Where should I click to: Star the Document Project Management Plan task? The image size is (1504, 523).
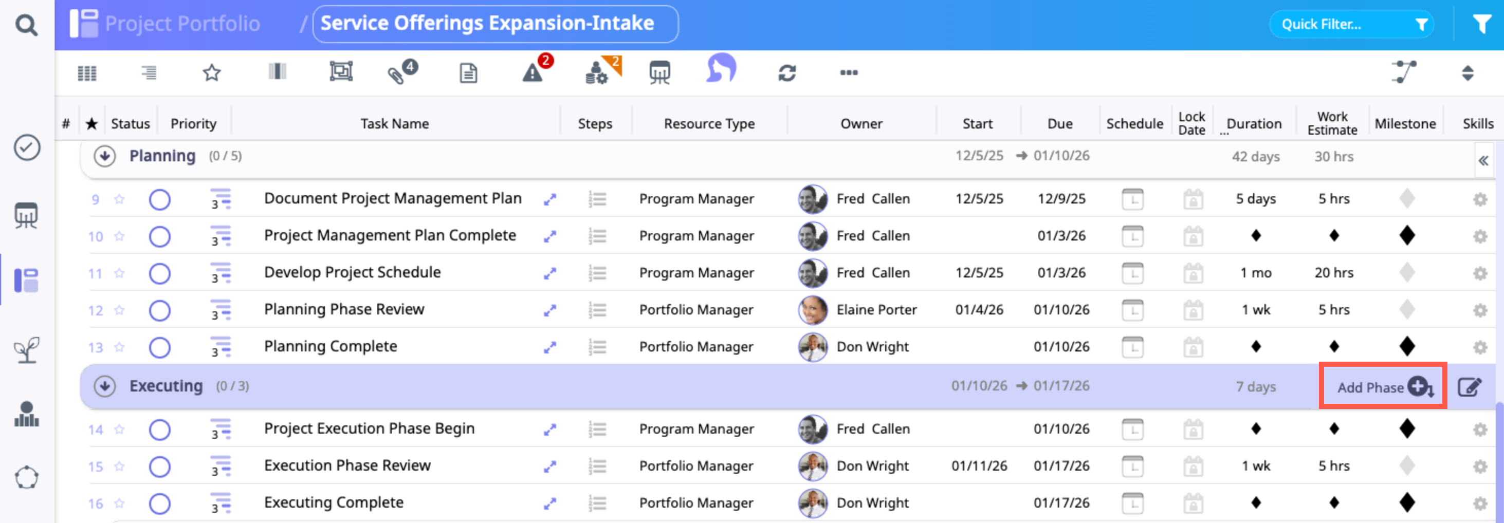120,199
